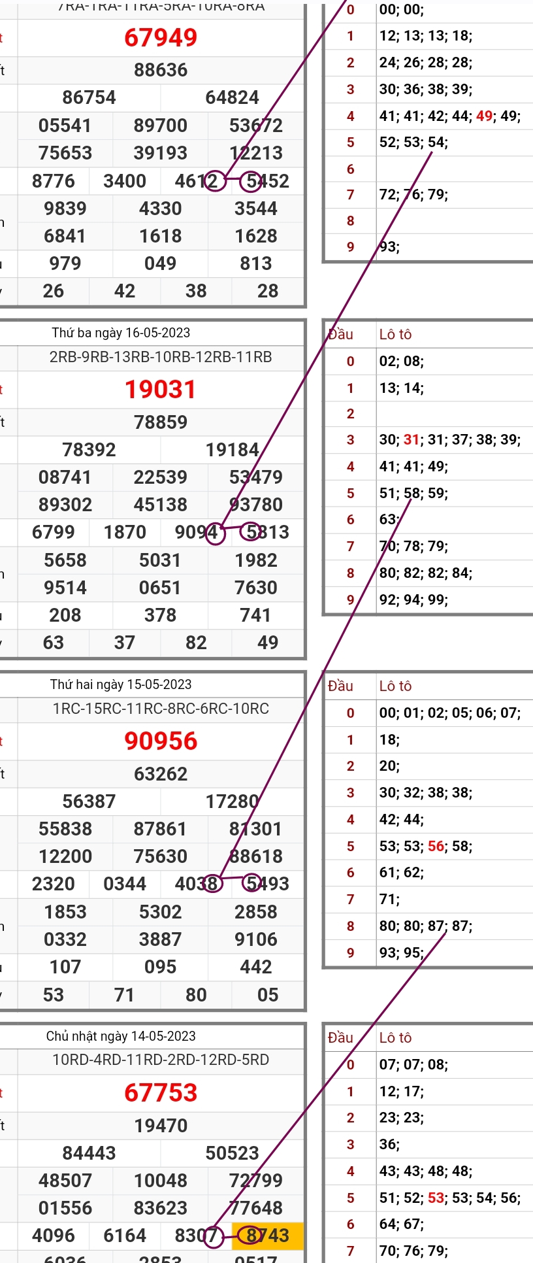
Task: Click the red special prize 90956
Action: pos(161,741)
